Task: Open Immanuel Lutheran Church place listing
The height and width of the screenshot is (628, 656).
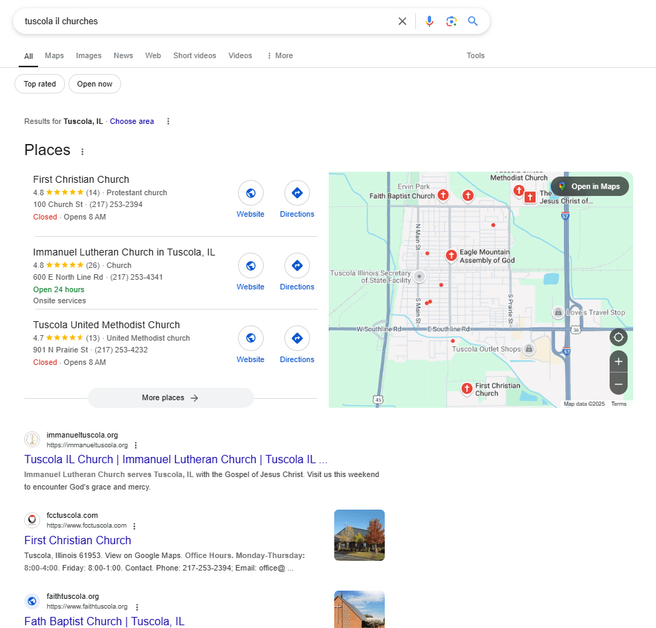Action: click(x=124, y=253)
